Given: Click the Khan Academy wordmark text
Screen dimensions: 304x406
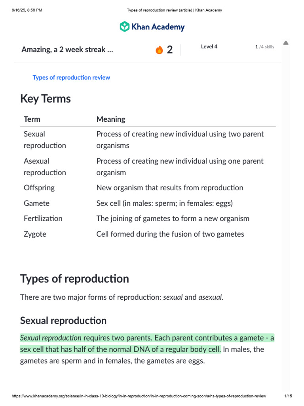Looking at the screenshot, I should pos(158,27).
